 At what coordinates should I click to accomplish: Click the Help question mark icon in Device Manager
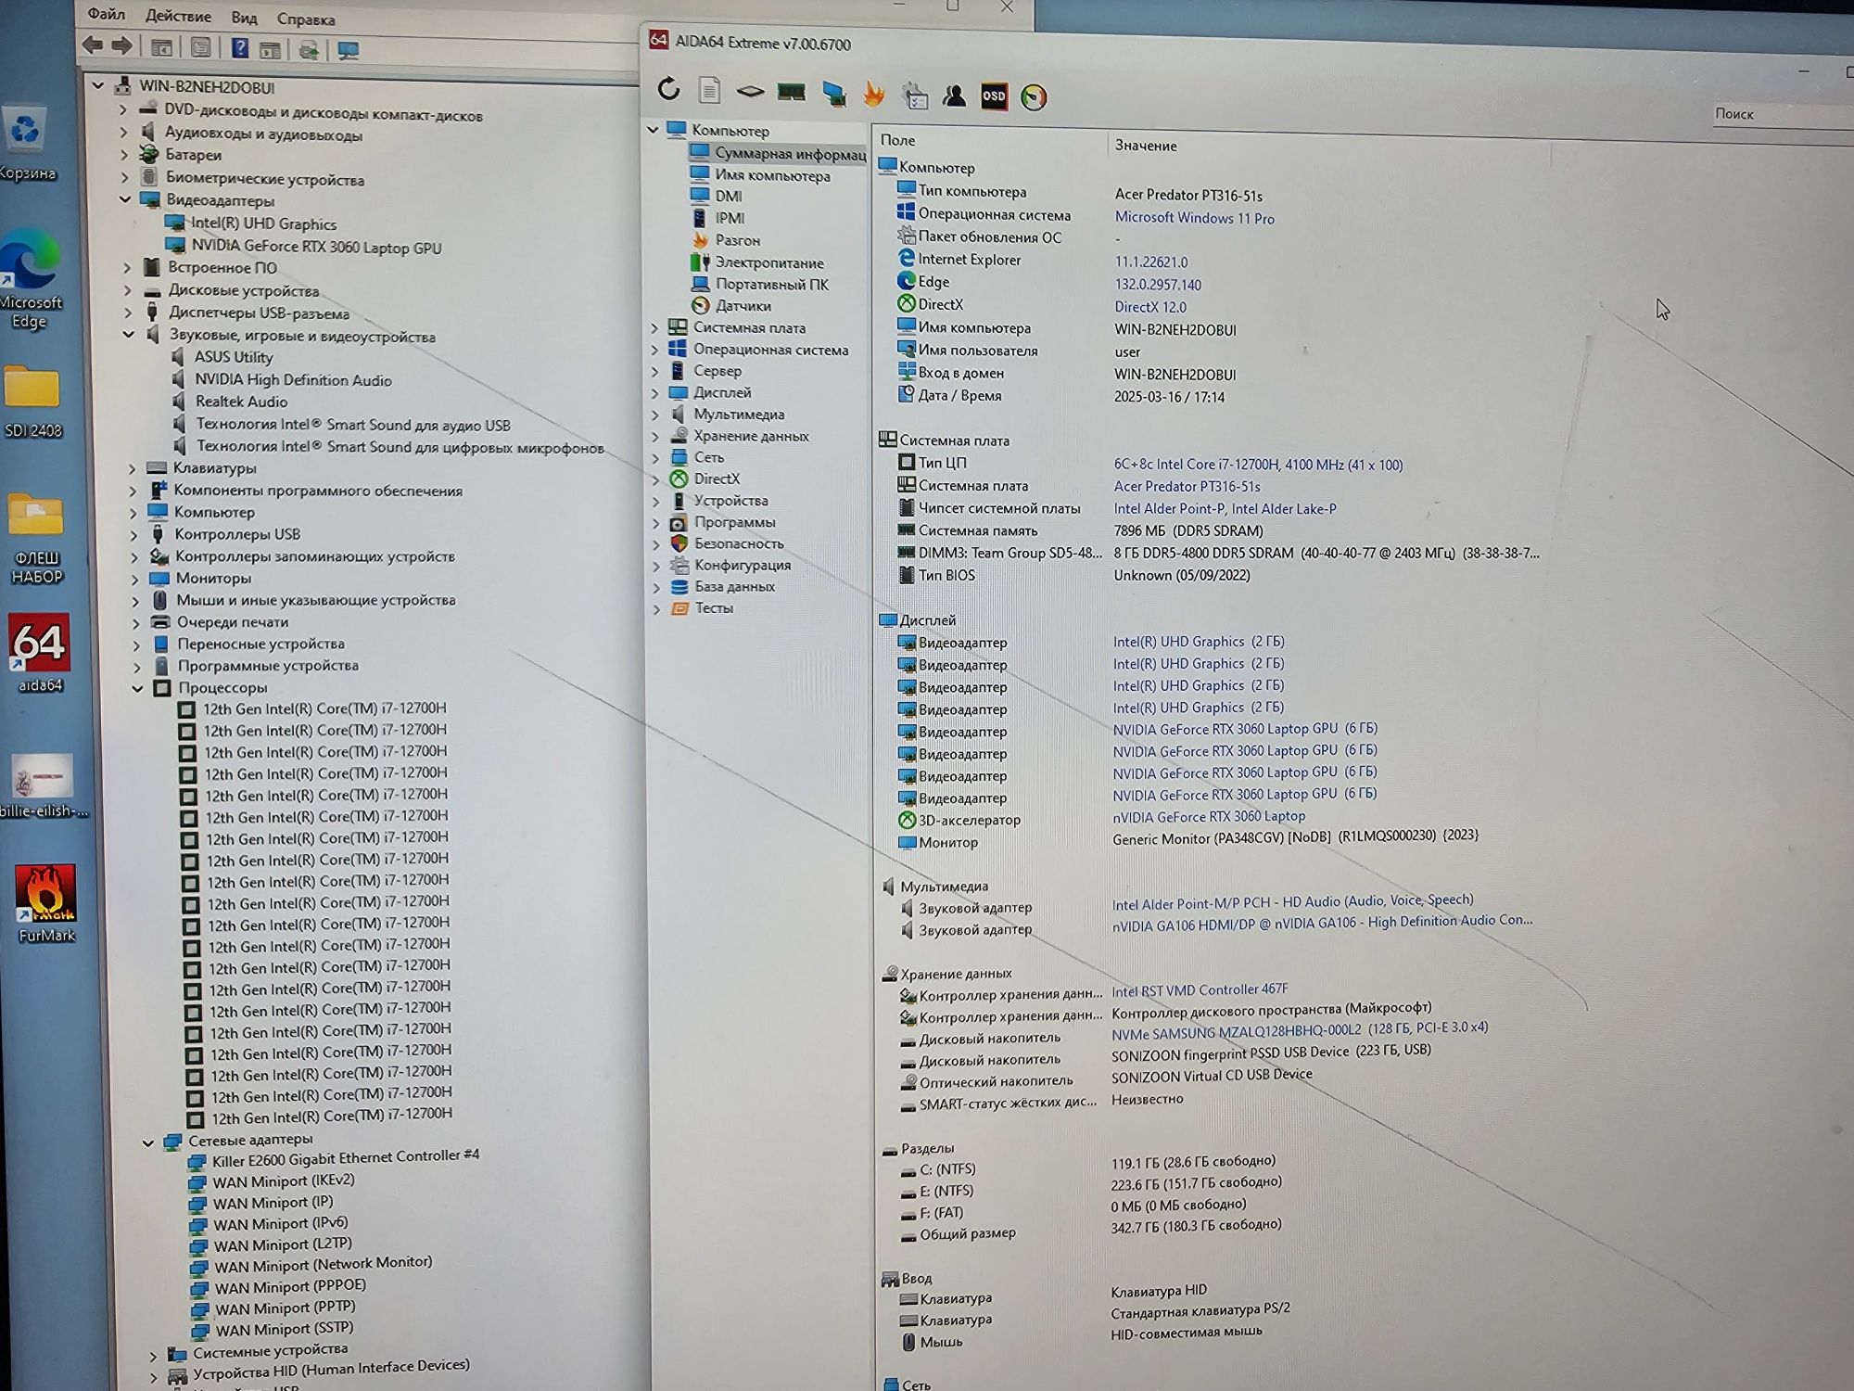click(240, 48)
